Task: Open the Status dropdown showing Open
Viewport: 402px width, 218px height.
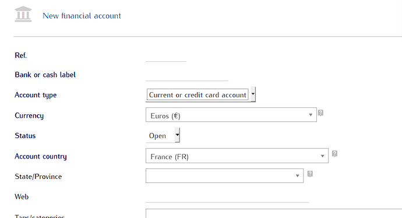Action: tap(163, 135)
